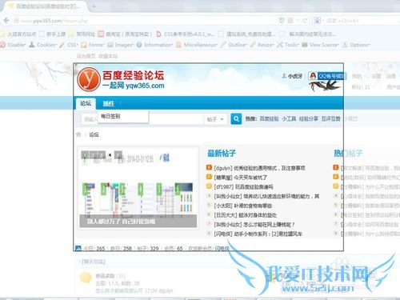Viewport: 400px width, 300px height.
Task: Click the hot search term 百度经验
Action: (269, 118)
